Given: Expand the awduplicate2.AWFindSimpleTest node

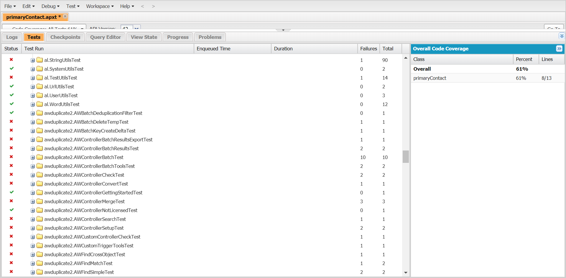Looking at the screenshot, I should point(32,272).
